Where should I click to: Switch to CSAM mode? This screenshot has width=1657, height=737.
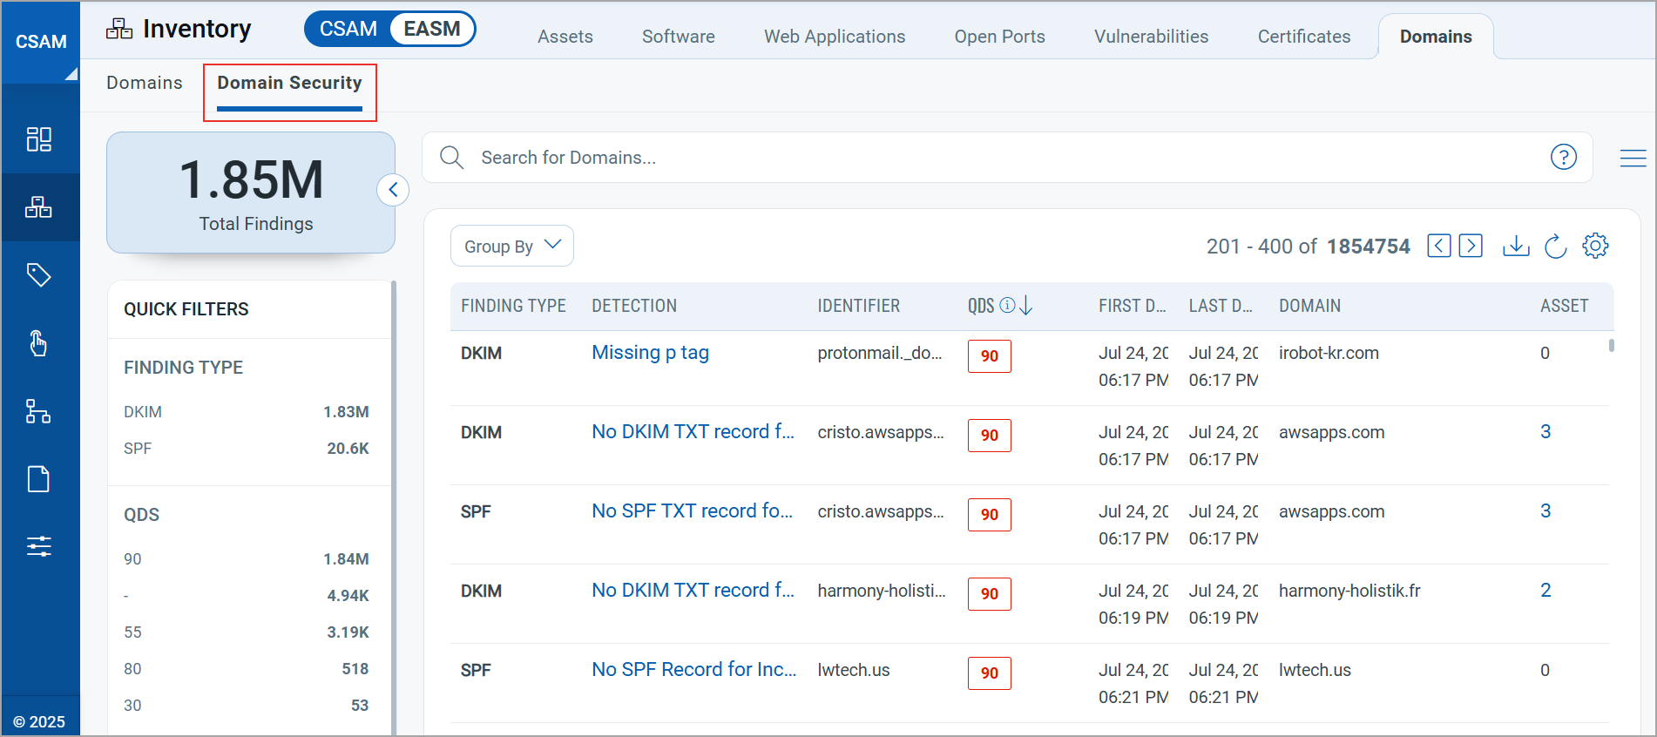[348, 29]
